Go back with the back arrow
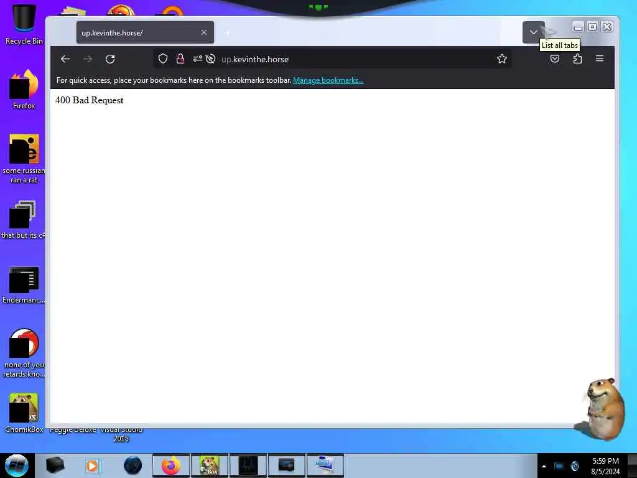The width and height of the screenshot is (637, 478). (x=65, y=59)
